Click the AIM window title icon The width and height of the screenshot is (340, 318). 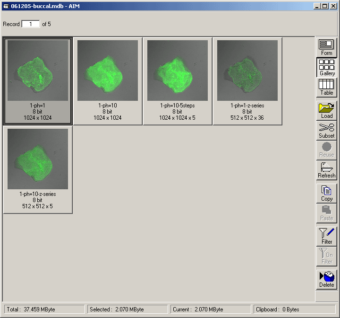pyautogui.click(x=6, y=6)
